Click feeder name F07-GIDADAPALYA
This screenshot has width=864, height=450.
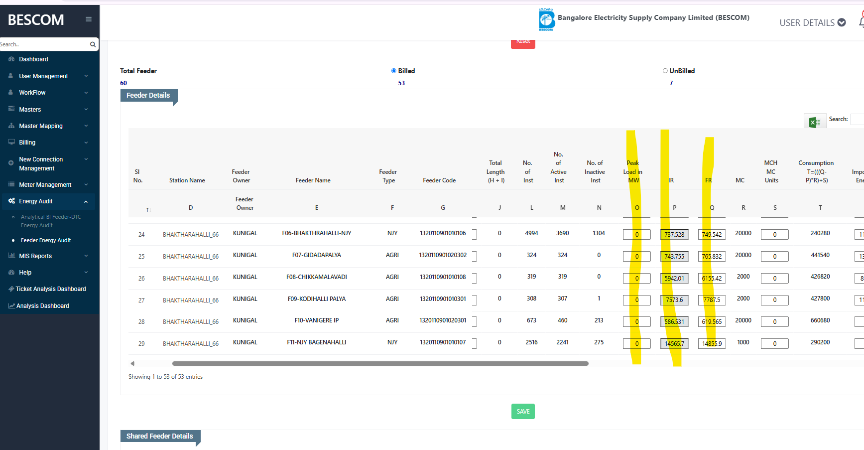click(317, 255)
